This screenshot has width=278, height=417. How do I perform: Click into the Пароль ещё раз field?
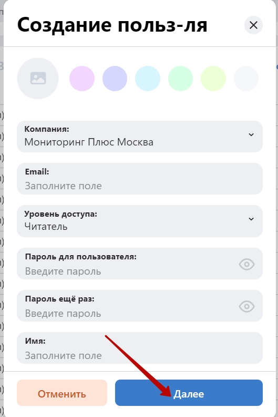140,306
